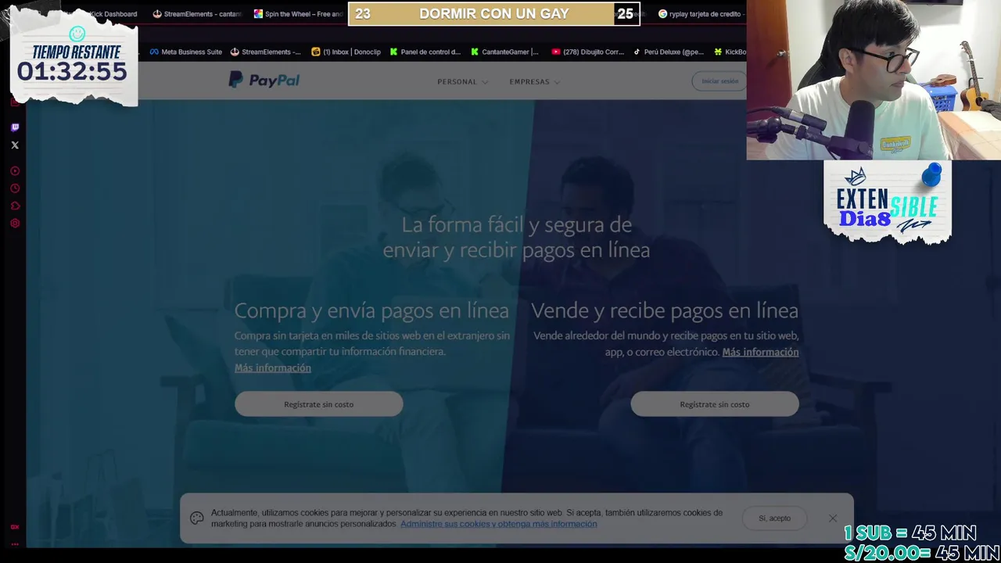Click the red circle sidebar icon above history
Viewport: 1001px width, 563px height.
pyautogui.click(x=15, y=170)
